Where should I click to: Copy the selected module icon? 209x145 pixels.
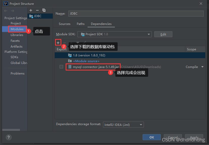pos(44,10)
